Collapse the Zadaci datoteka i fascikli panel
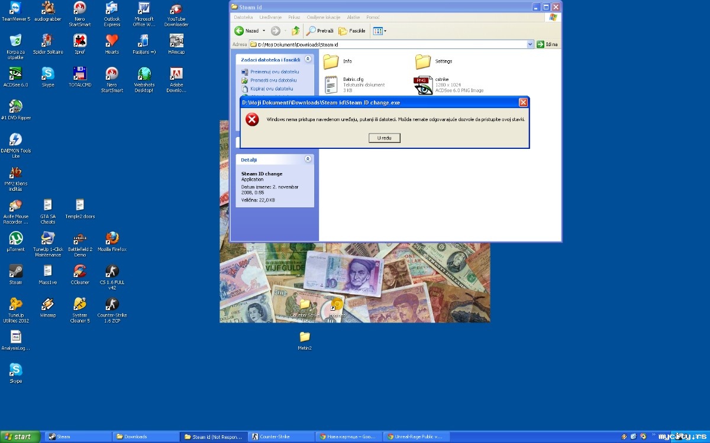 pyautogui.click(x=308, y=60)
